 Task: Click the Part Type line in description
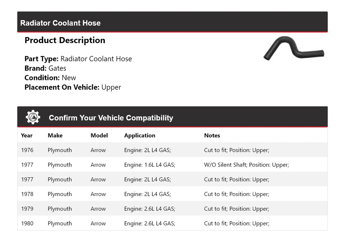pos(78,59)
